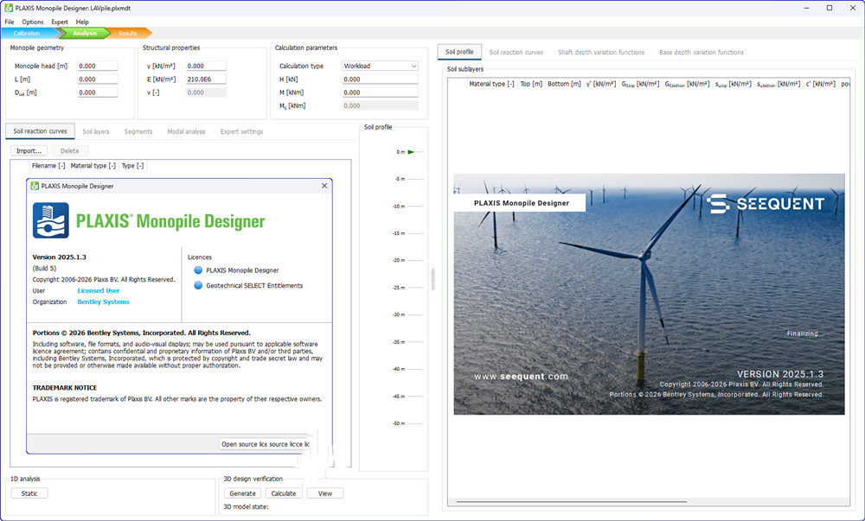Click the D out diameter field

[97, 92]
